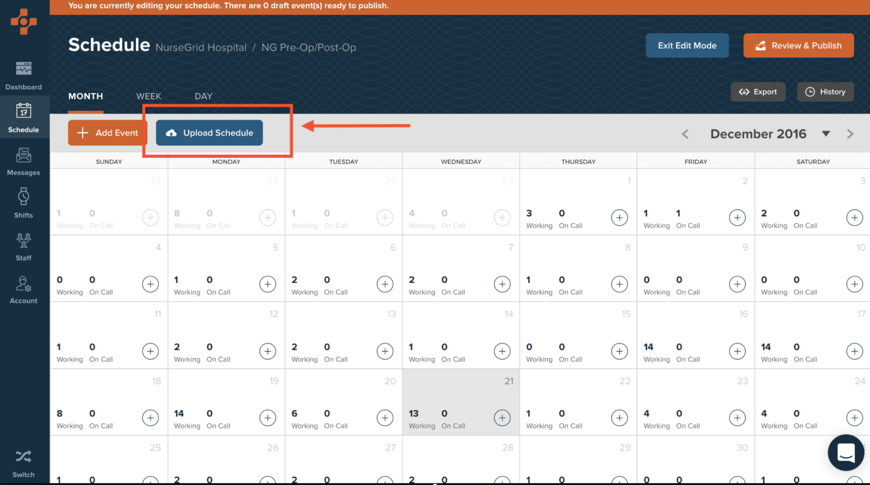Click the NurseGrid logo
This screenshot has height=485, width=870.
(24, 21)
